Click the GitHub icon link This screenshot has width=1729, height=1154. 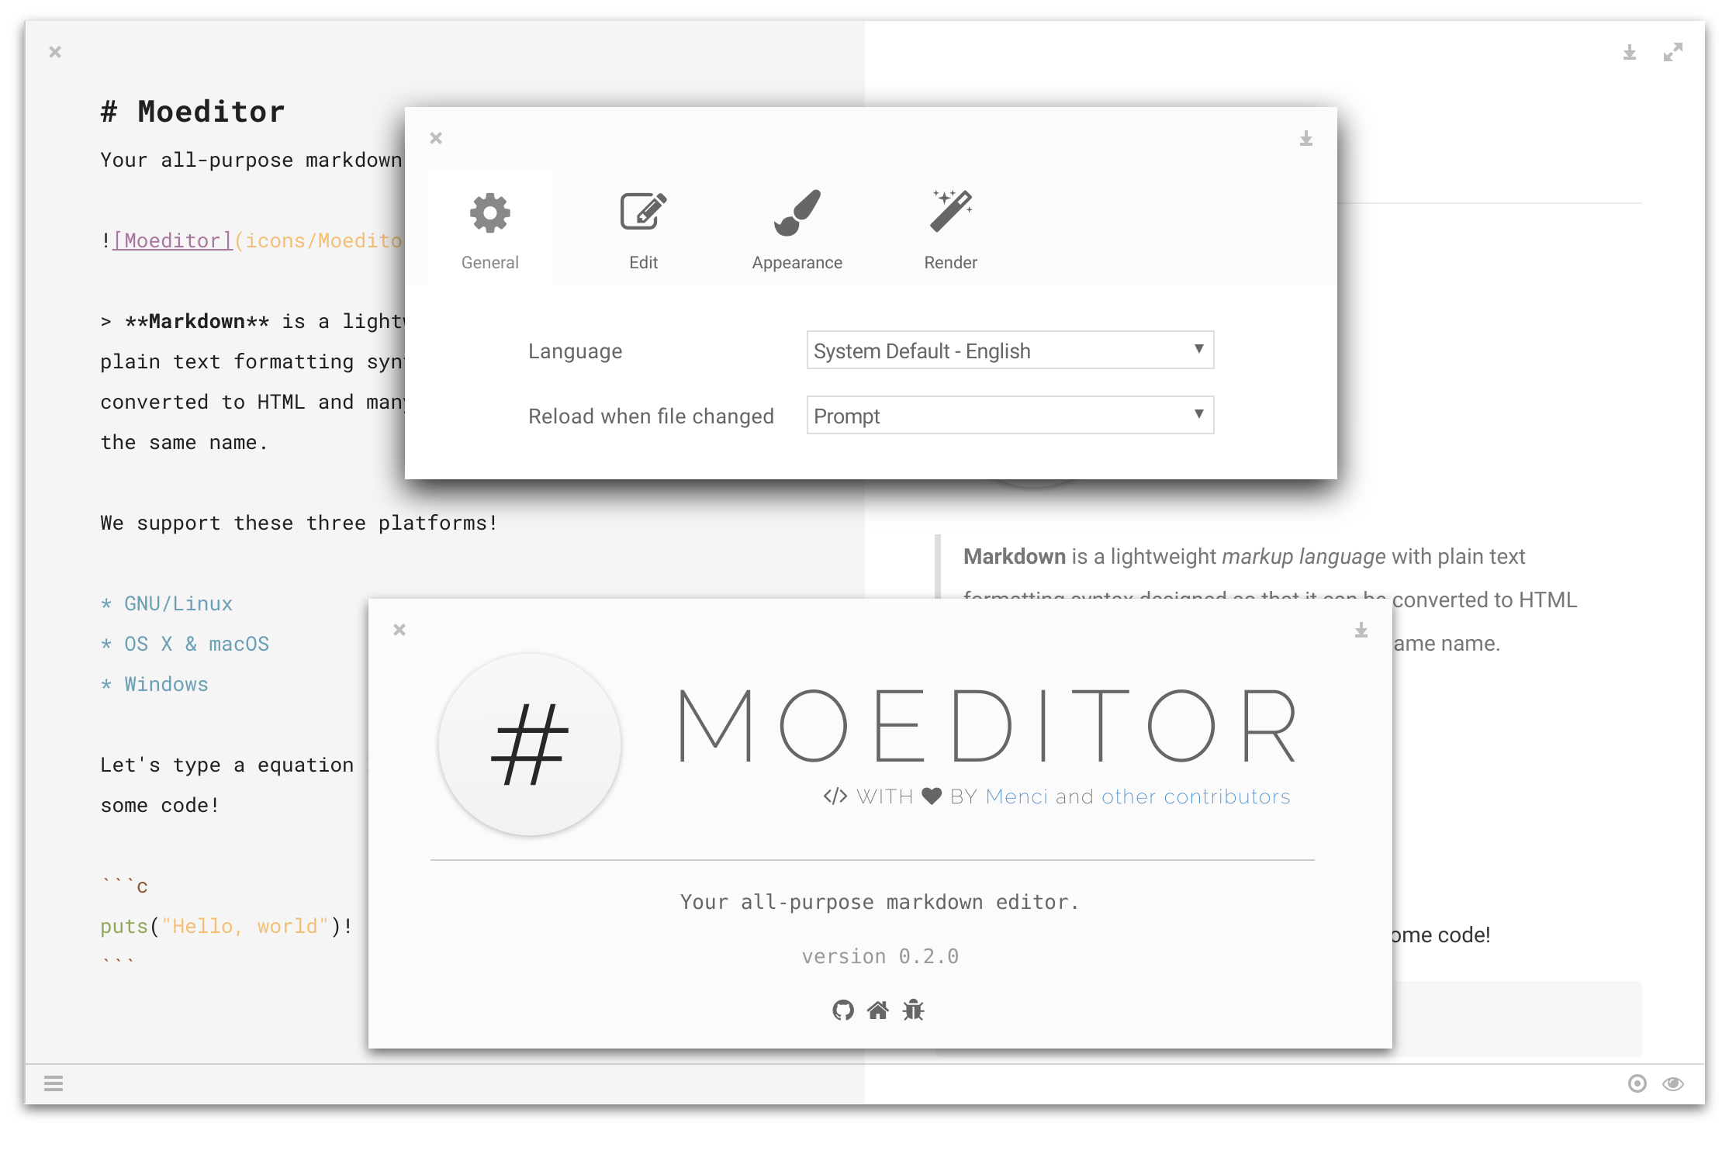coord(839,1007)
